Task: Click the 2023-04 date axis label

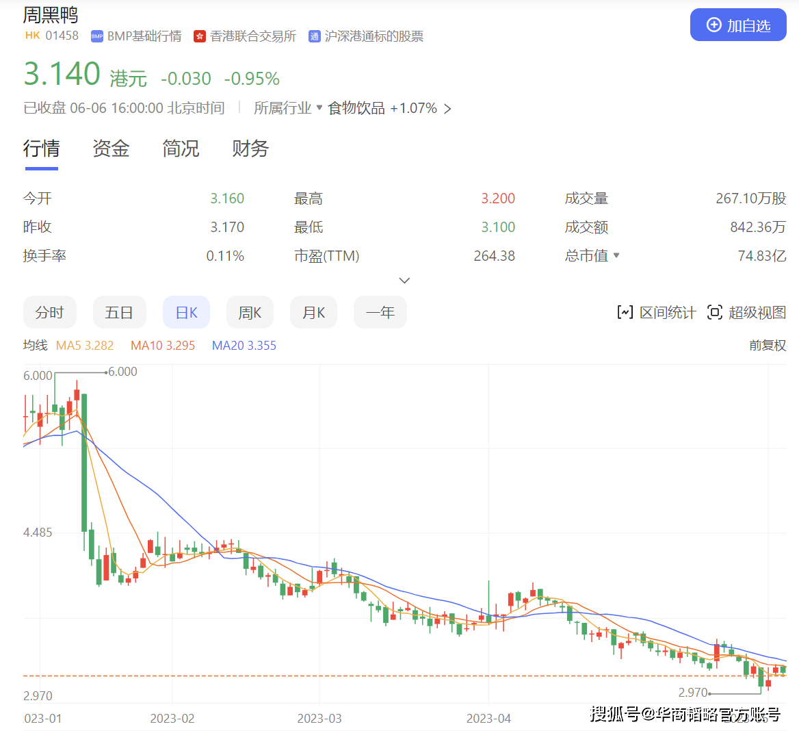Action: 488,718
